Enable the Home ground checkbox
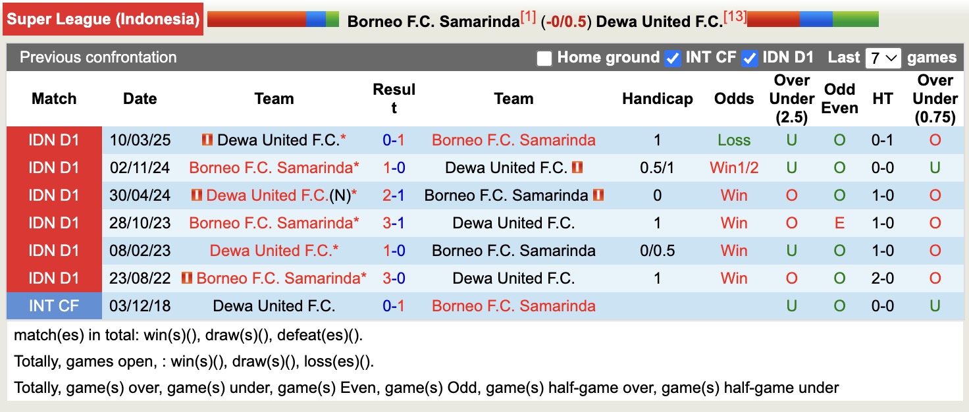Viewport: 969px width, 412px height. coord(544,58)
